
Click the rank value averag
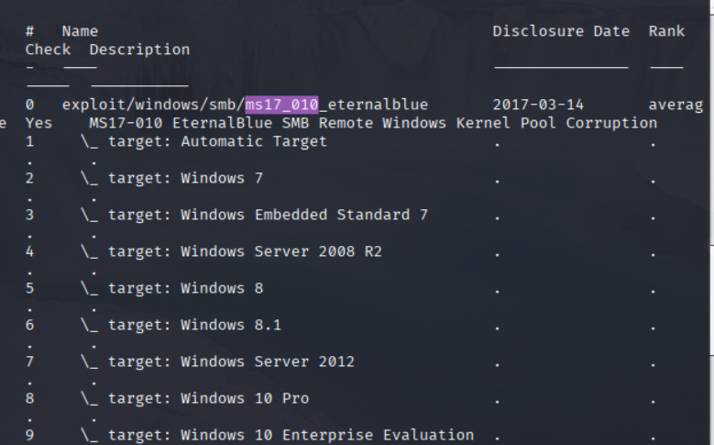[x=676, y=105]
